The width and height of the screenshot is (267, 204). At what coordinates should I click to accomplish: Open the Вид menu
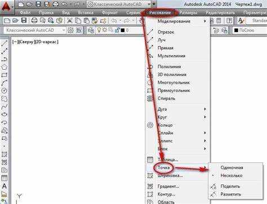66,13
